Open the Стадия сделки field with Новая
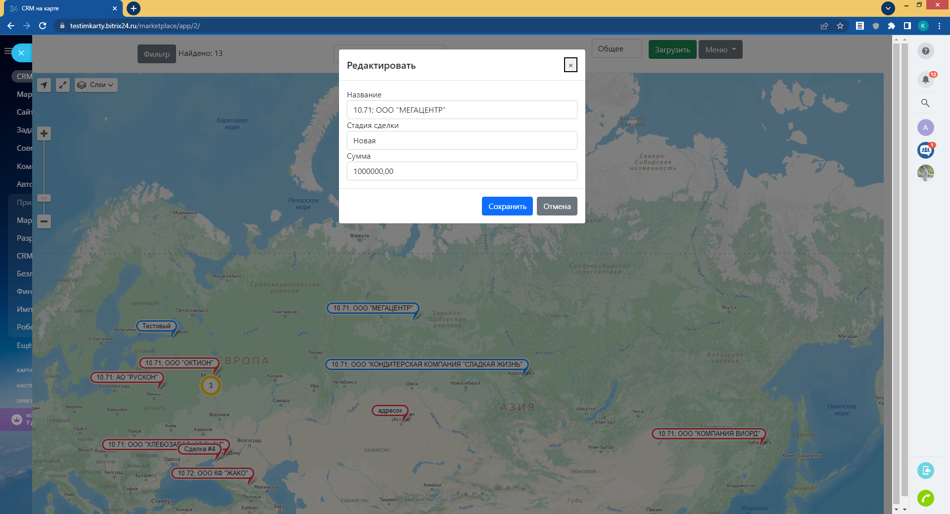Screen dimensions: 950x514 click(462, 140)
